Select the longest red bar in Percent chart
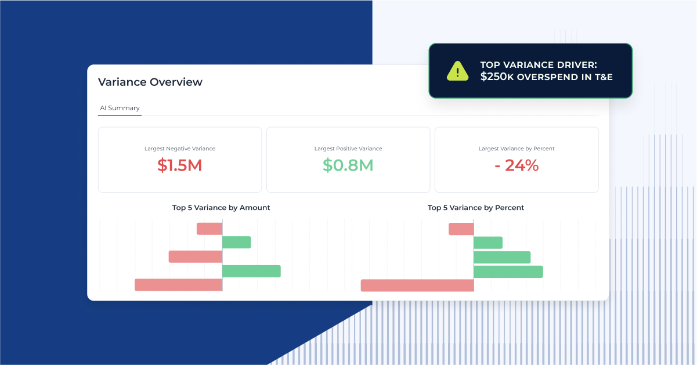697x365 pixels. coord(417,285)
